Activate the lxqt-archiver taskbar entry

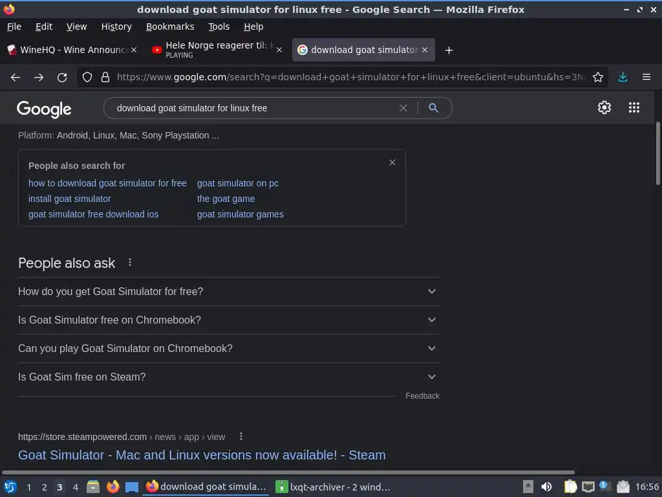pos(334,487)
